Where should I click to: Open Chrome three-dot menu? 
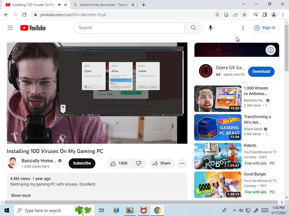[x=283, y=15]
